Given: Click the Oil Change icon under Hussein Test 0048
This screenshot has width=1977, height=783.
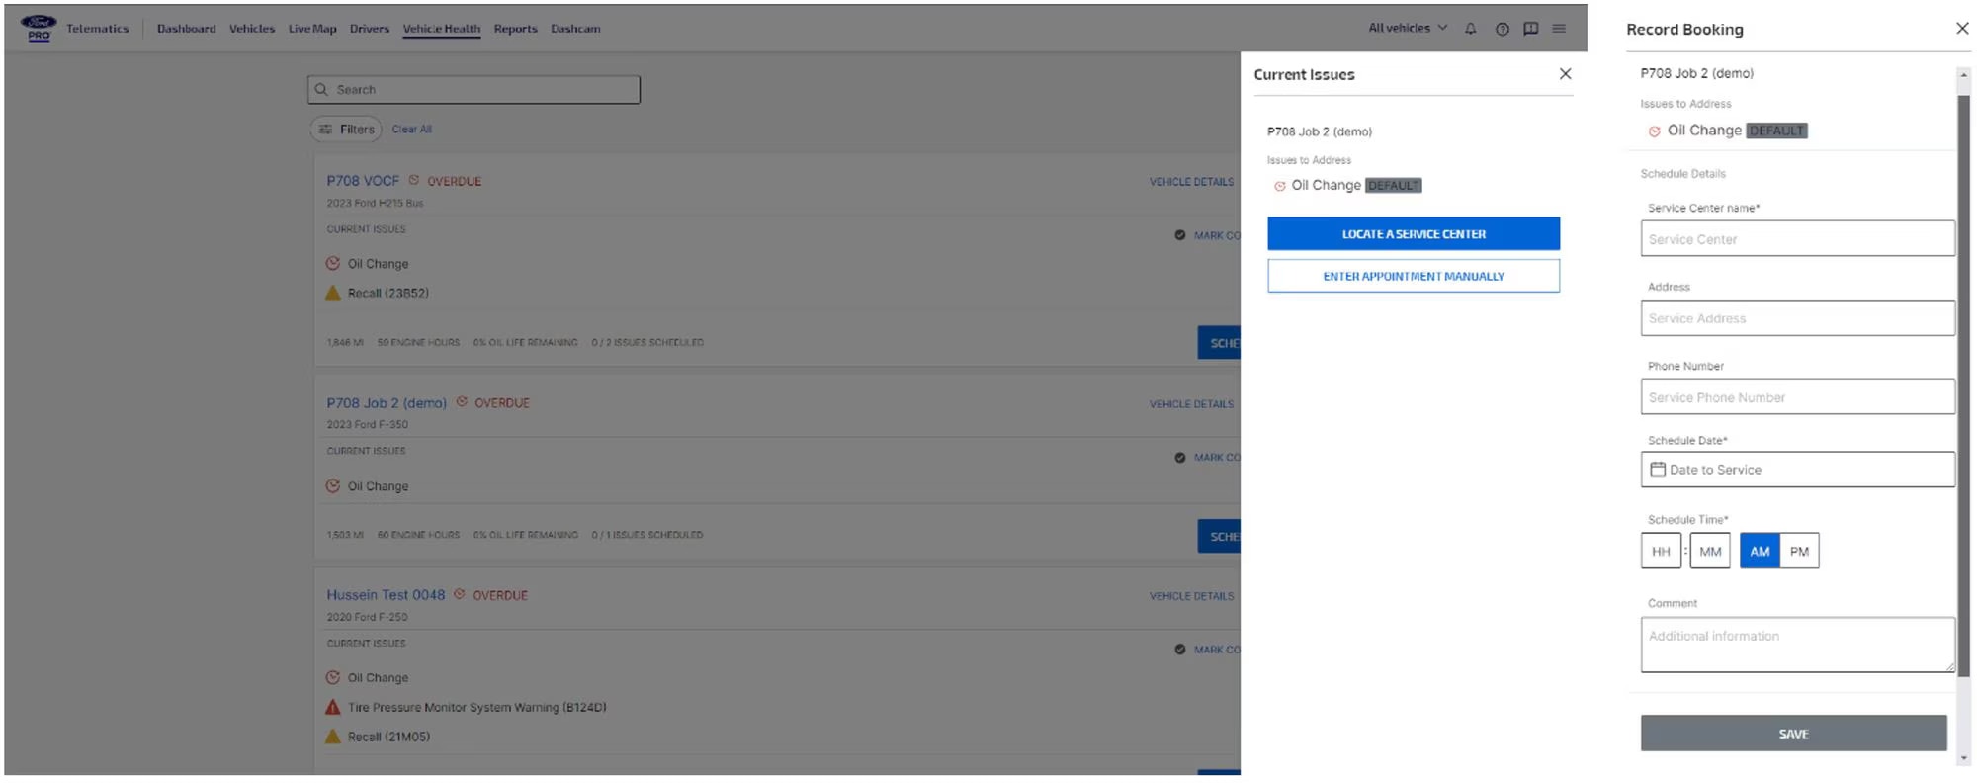Looking at the screenshot, I should click(333, 677).
